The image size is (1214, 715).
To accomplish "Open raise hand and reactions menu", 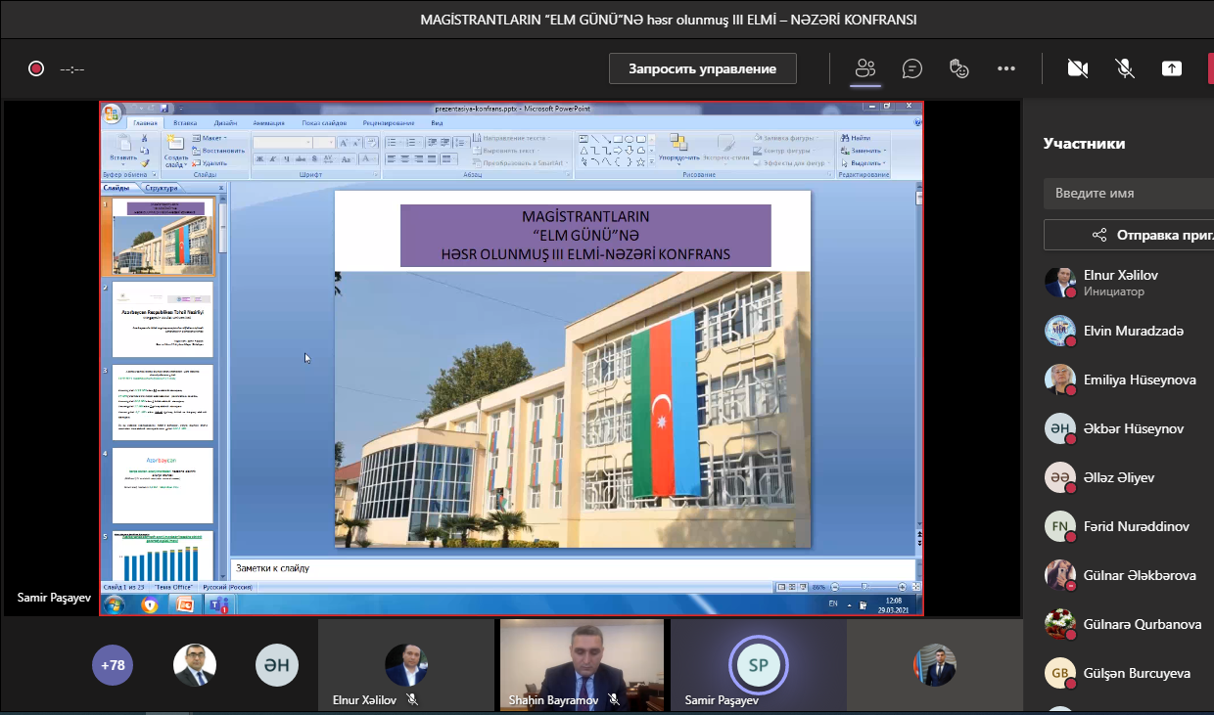I will click(959, 68).
